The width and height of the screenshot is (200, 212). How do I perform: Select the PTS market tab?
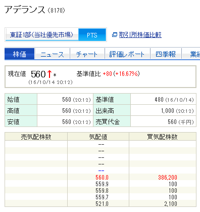point(92,35)
